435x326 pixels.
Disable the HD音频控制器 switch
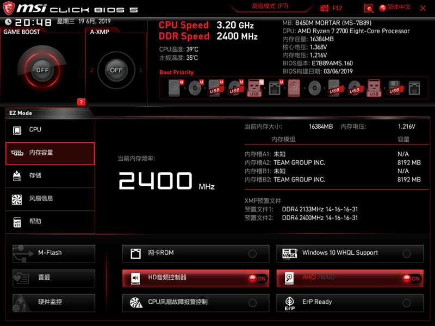(257, 278)
